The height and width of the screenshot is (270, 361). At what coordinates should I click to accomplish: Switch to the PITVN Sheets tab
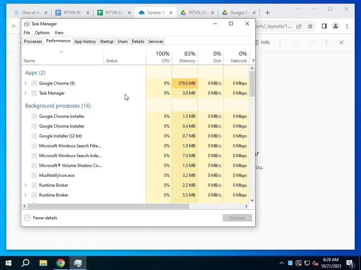pos(114,13)
